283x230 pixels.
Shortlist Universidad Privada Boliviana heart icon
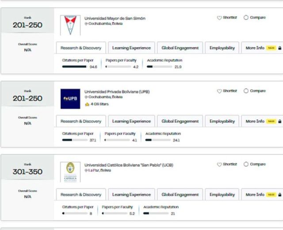click(219, 91)
